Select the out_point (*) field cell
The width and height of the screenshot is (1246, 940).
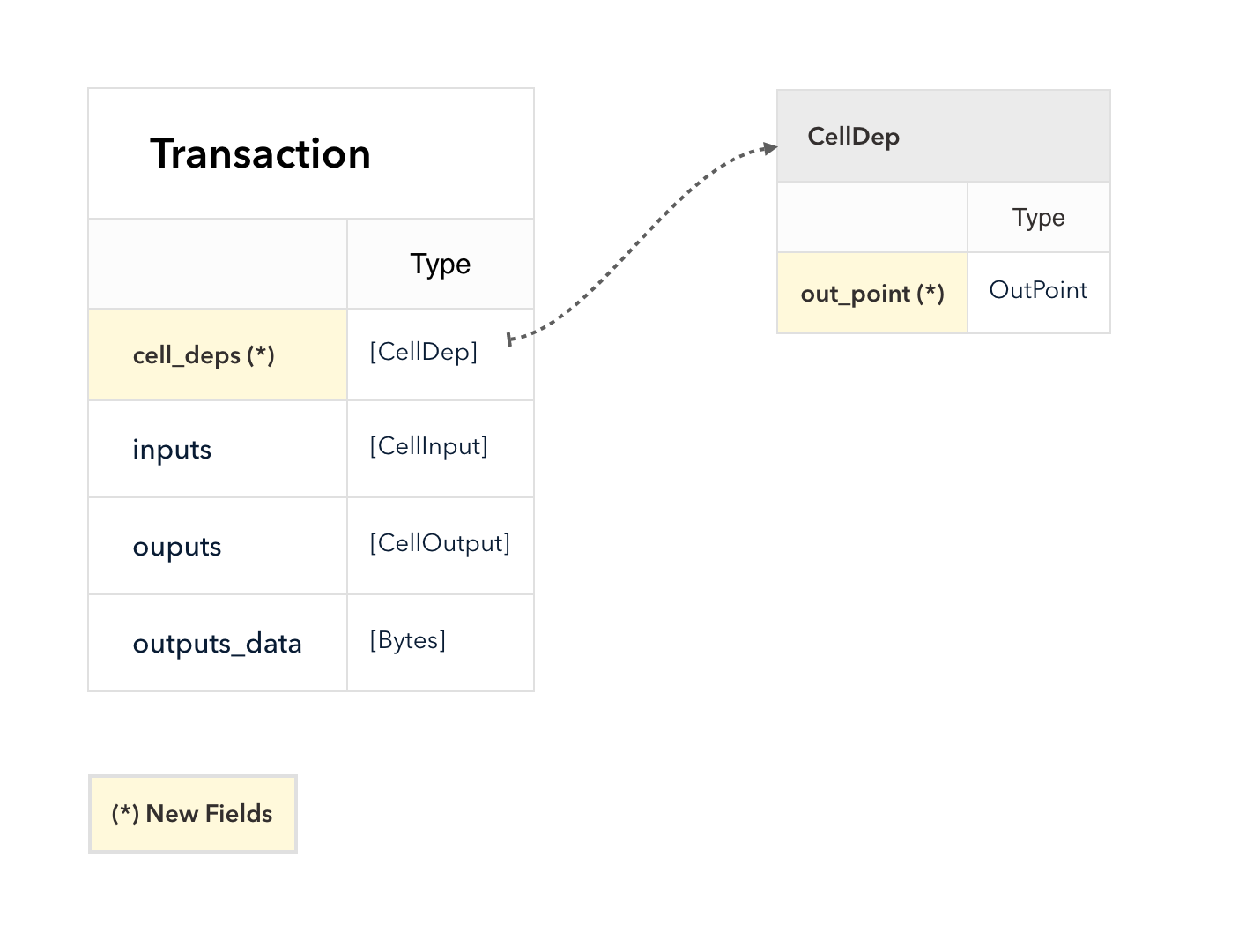coord(872,293)
